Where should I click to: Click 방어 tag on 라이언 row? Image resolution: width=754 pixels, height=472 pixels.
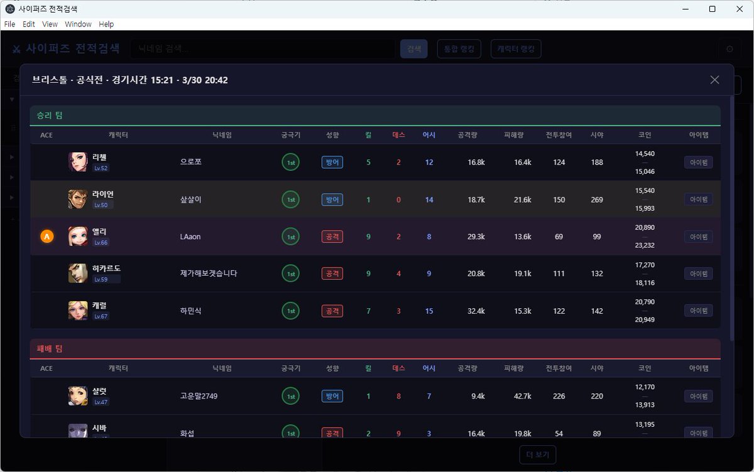click(x=332, y=200)
